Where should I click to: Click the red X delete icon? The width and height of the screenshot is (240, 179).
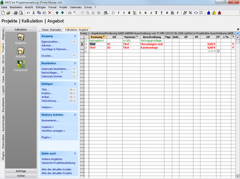[50, 13]
